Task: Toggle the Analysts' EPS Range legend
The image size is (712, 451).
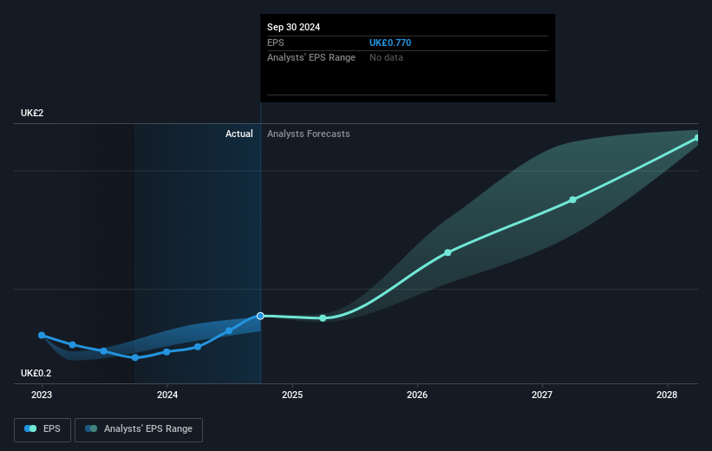Action: point(139,429)
